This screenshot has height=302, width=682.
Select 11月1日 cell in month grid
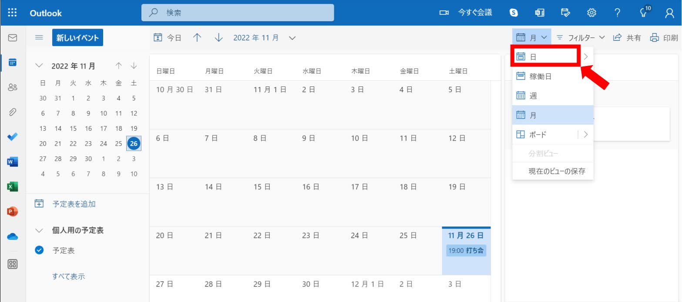point(271,105)
